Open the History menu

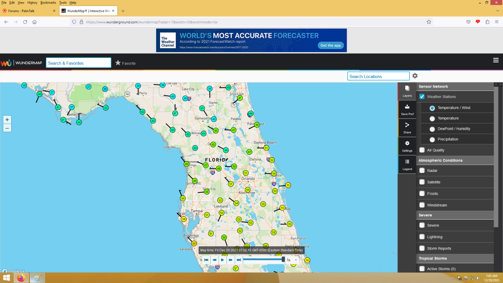[32, 2]
